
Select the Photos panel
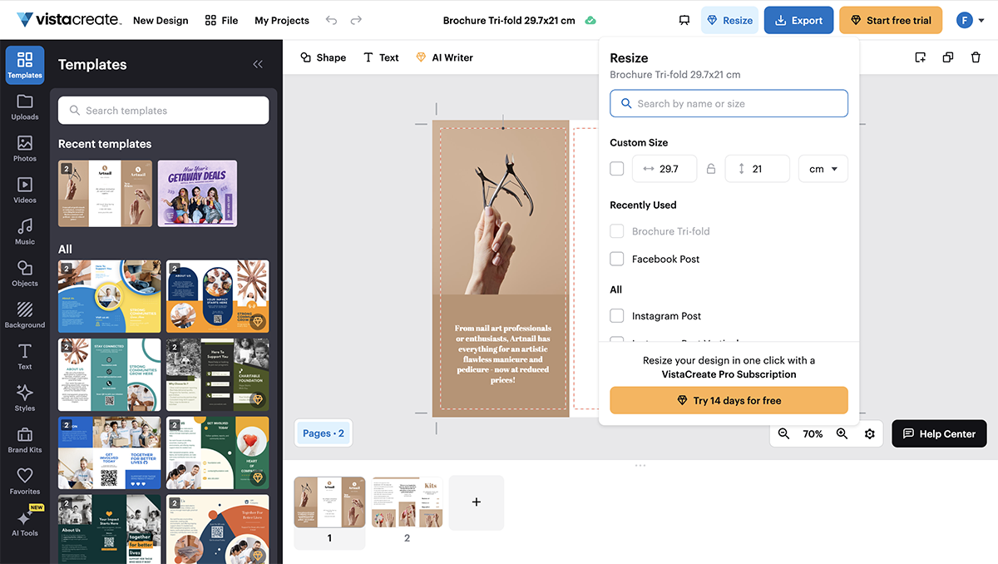(24, 146)
